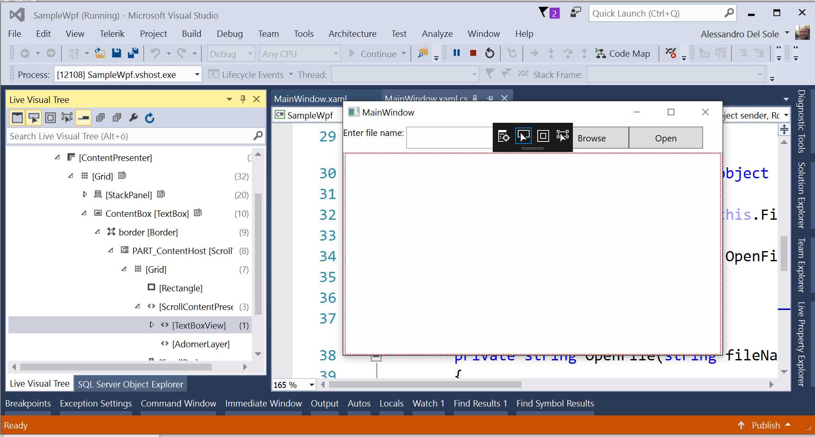This screenshot has width=815, height=437.
Task: Click the Save All toolbar icon
Action: tap(133, 53)
